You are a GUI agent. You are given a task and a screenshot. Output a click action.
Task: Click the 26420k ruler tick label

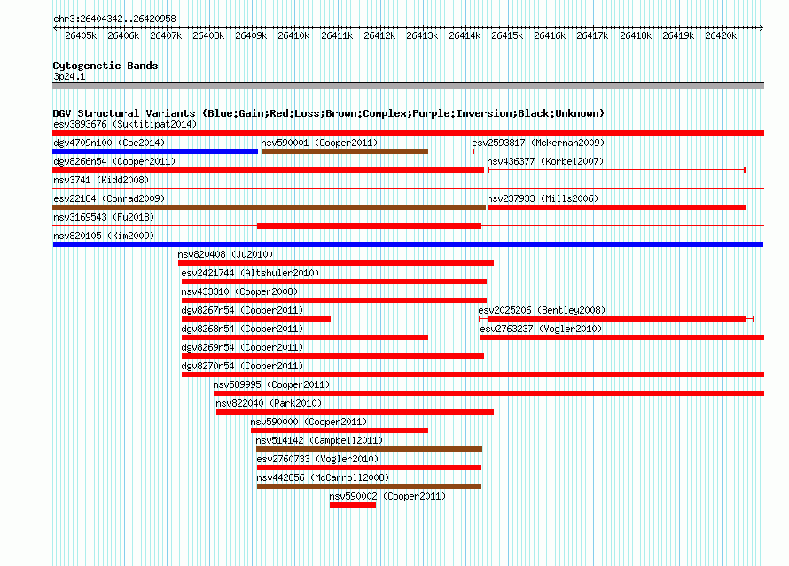[721, 35]
